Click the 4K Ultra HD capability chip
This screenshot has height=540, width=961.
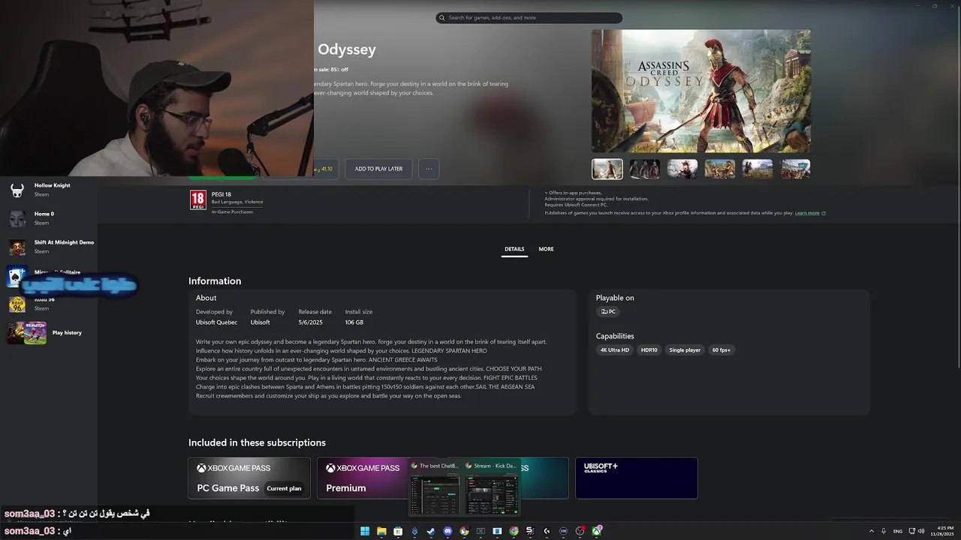click(x=615, y=349)
